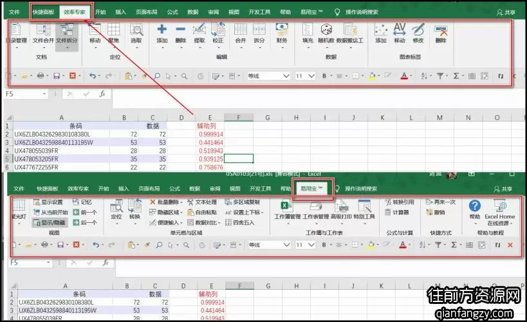Click chart label 添加 scatter icon

click(381, 29)
